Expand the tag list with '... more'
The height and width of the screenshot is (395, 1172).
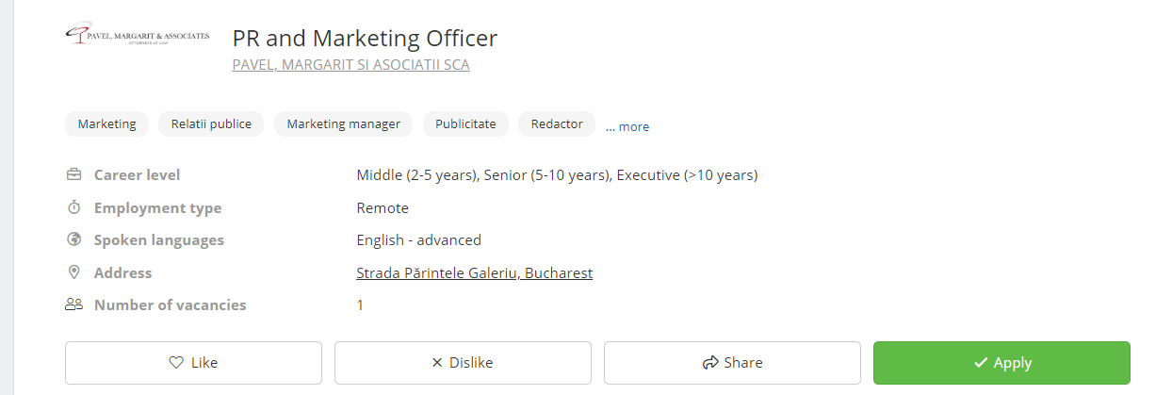pos(627,126)
